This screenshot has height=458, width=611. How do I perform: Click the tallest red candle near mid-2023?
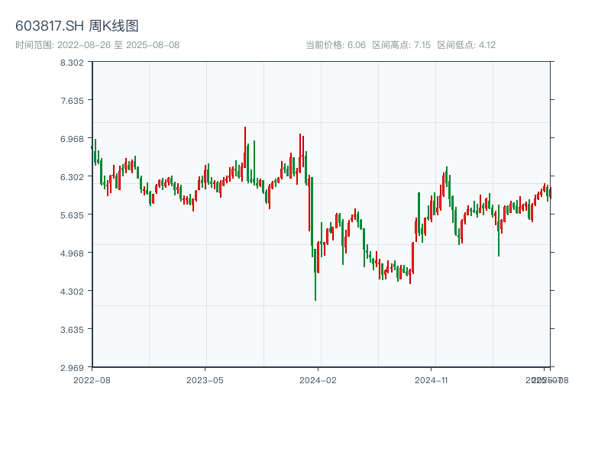[x=245, y=149]
